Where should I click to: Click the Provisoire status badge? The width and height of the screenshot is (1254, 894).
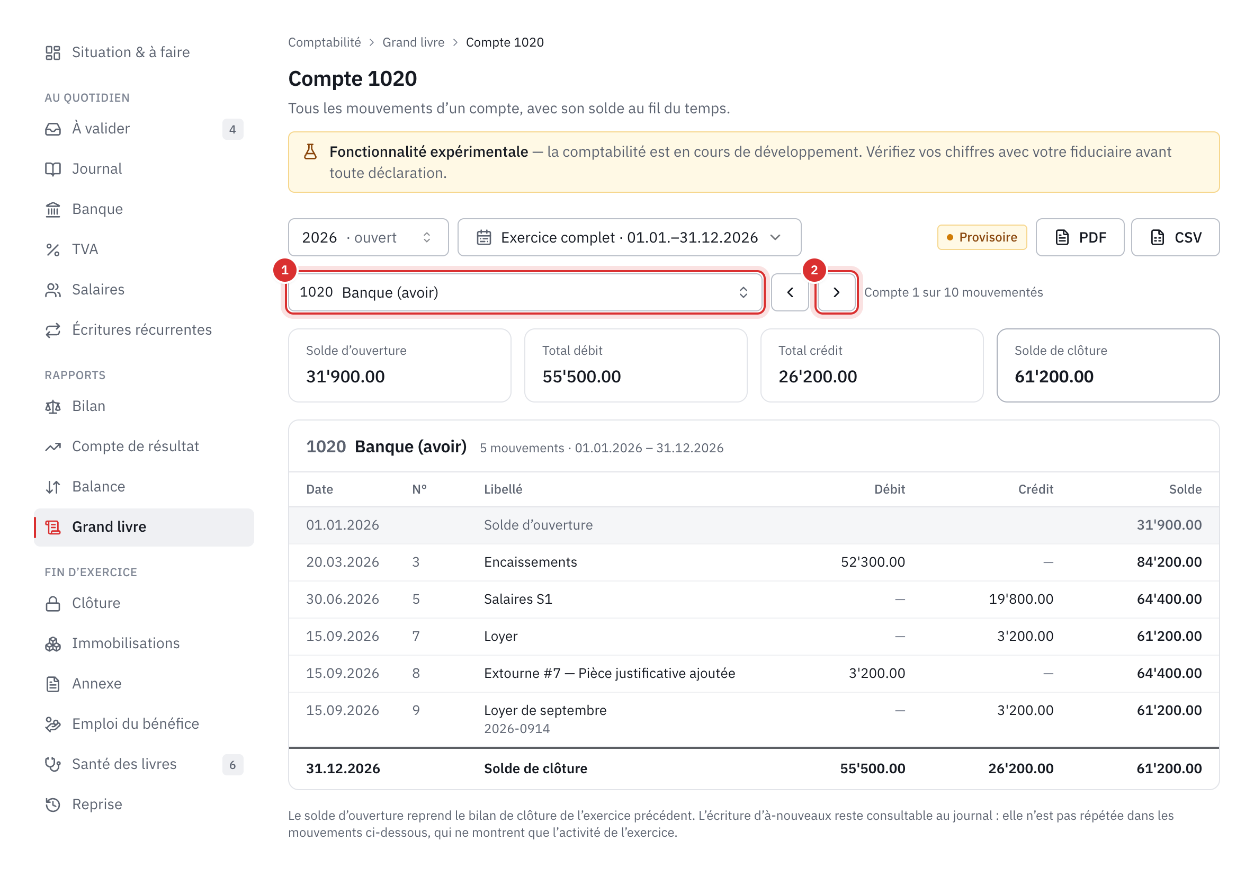click(x=982, y=237)
